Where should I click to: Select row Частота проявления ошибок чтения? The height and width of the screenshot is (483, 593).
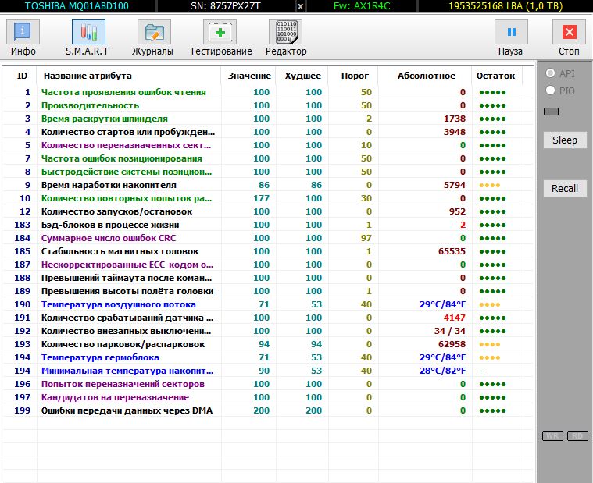pos(266,92)
